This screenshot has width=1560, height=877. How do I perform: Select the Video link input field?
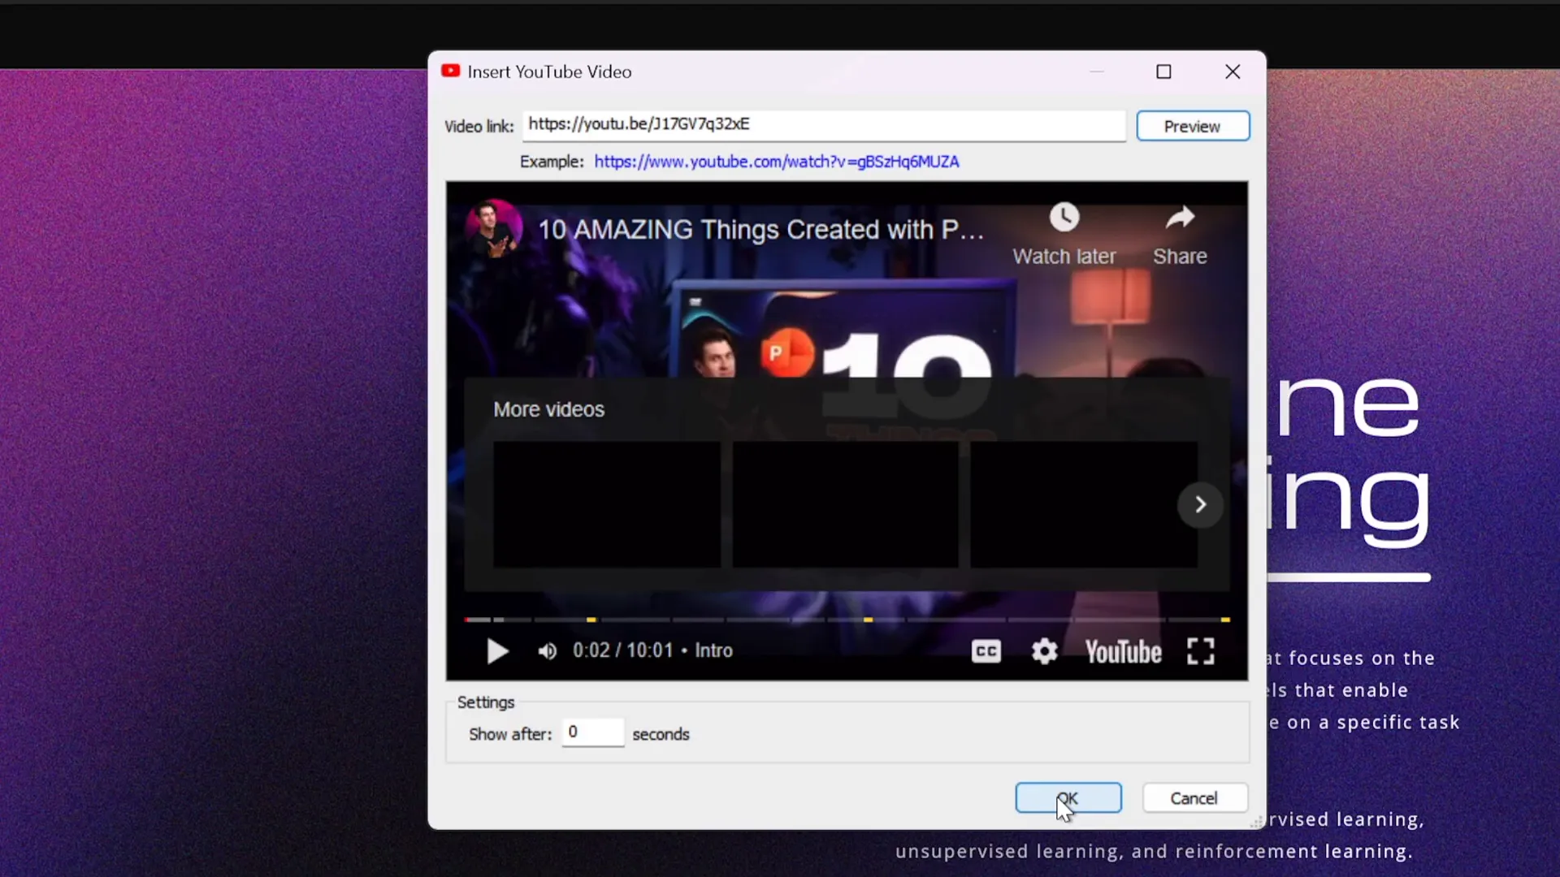click(x=823, y=125)
